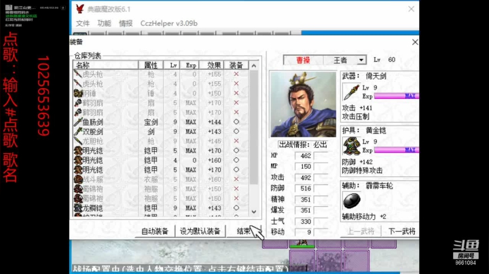Open the CczHelper v3.09b menu
Image resolution: width=489 pixels, height=274 pixels.
coord(168,23)
